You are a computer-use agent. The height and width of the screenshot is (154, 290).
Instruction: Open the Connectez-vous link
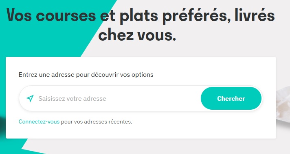click(x=39, y=122)
